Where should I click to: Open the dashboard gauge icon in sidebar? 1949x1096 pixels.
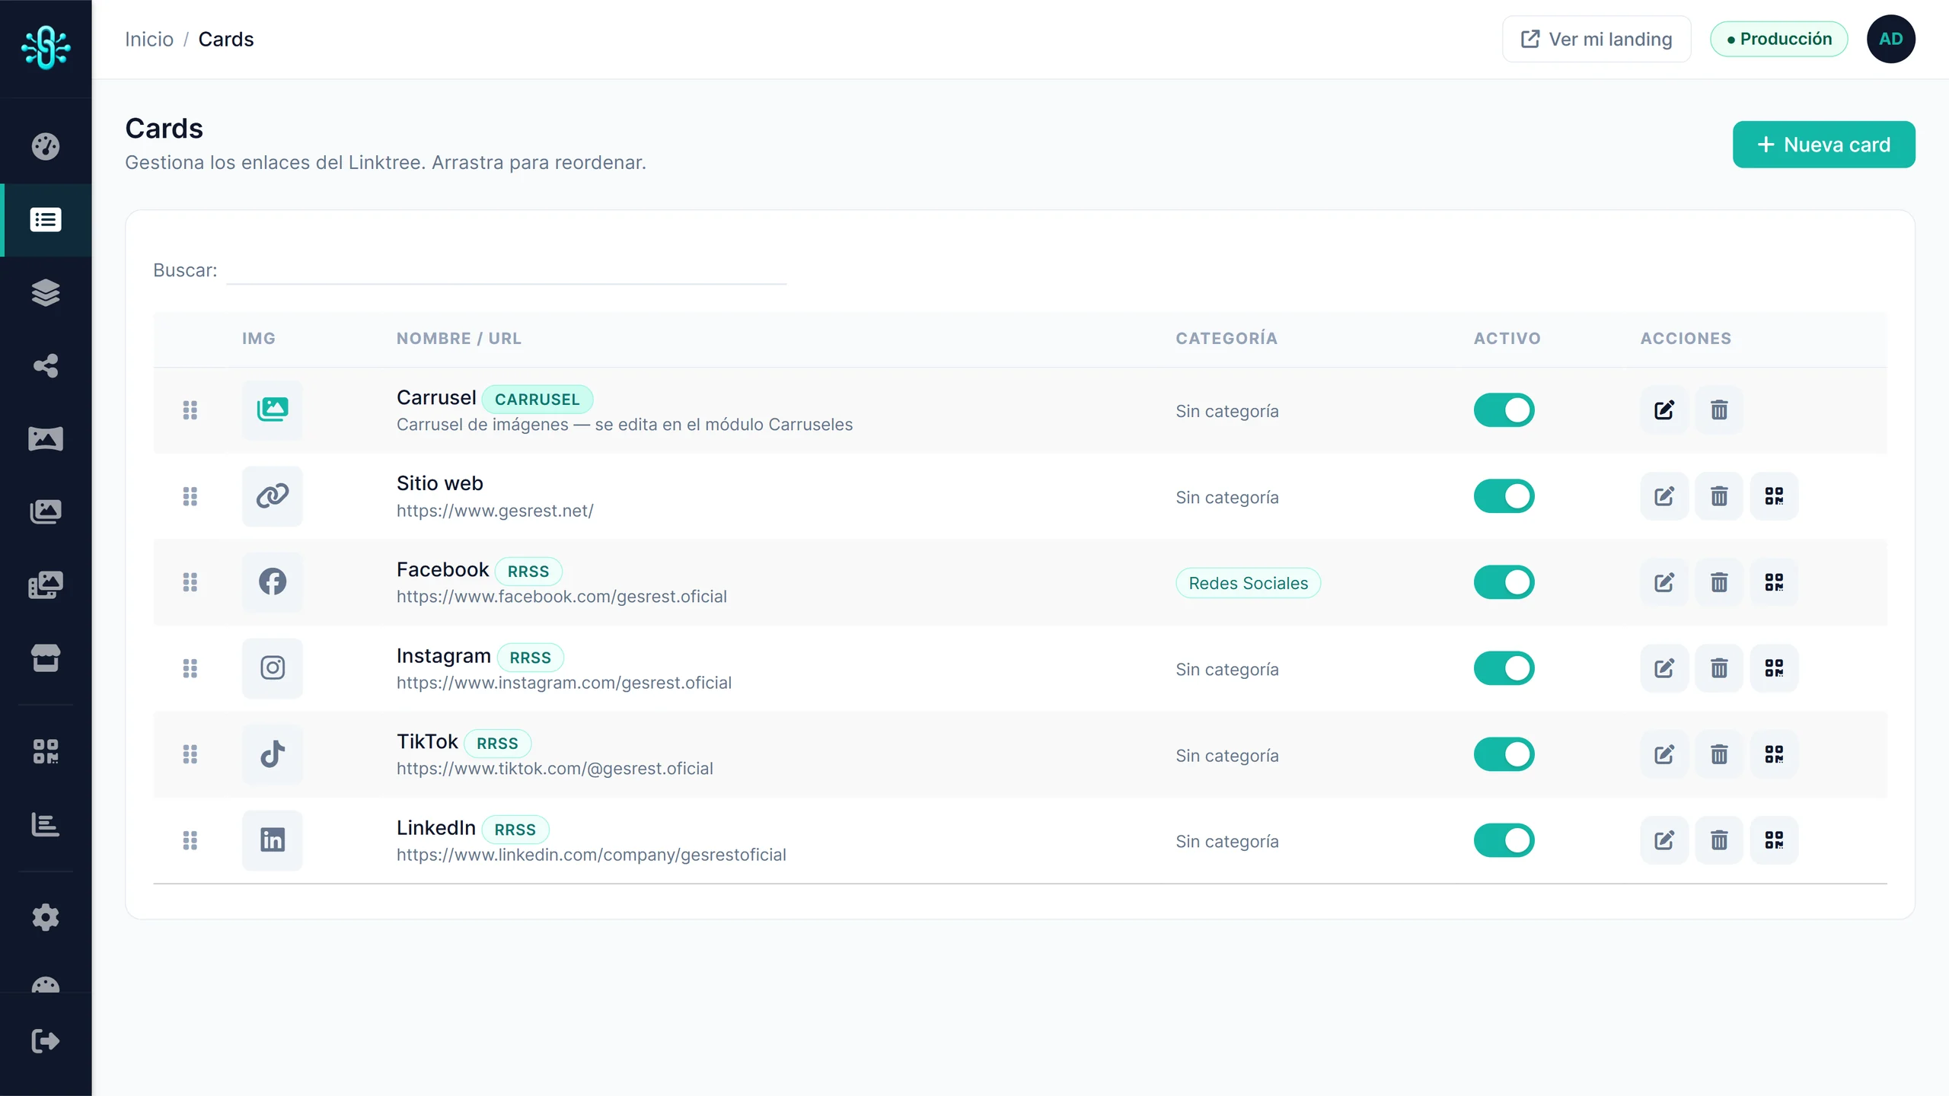pos(46,146)
